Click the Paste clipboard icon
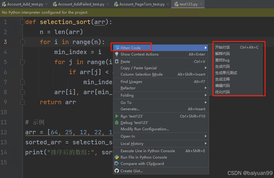 [117, 61]
